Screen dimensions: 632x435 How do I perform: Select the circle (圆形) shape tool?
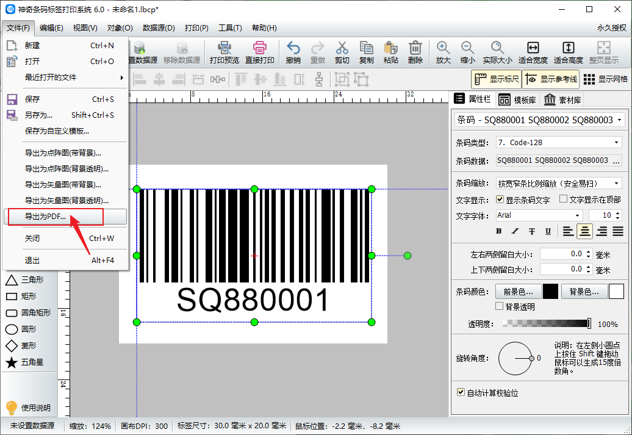(x=21, y=329)
